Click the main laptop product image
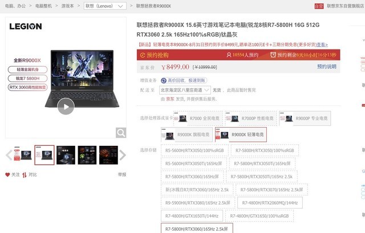Image resolution: width=365 pixels, height=233 pixels. point(82,79)
